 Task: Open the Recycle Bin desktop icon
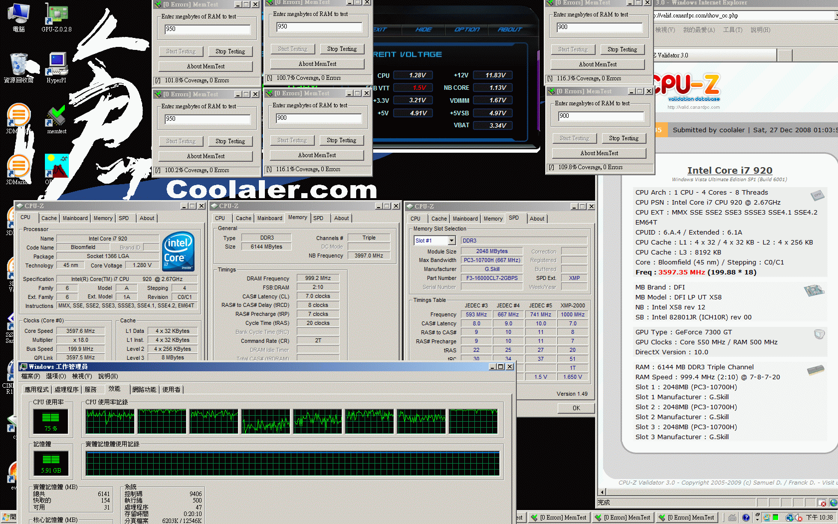tap(18, 66)
